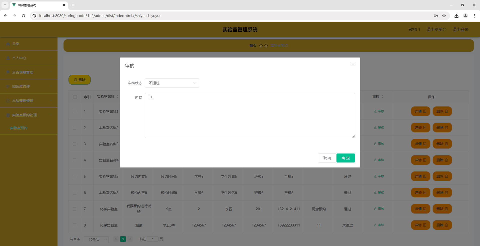This screenshot has width=480, height=246.
Task: Open the 审核状态 dropdown showing 不通过
Action: [x=172, y=83]
